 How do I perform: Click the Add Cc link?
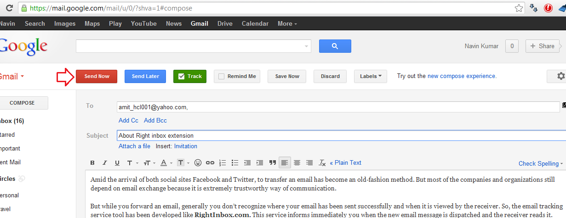(128, 120)
